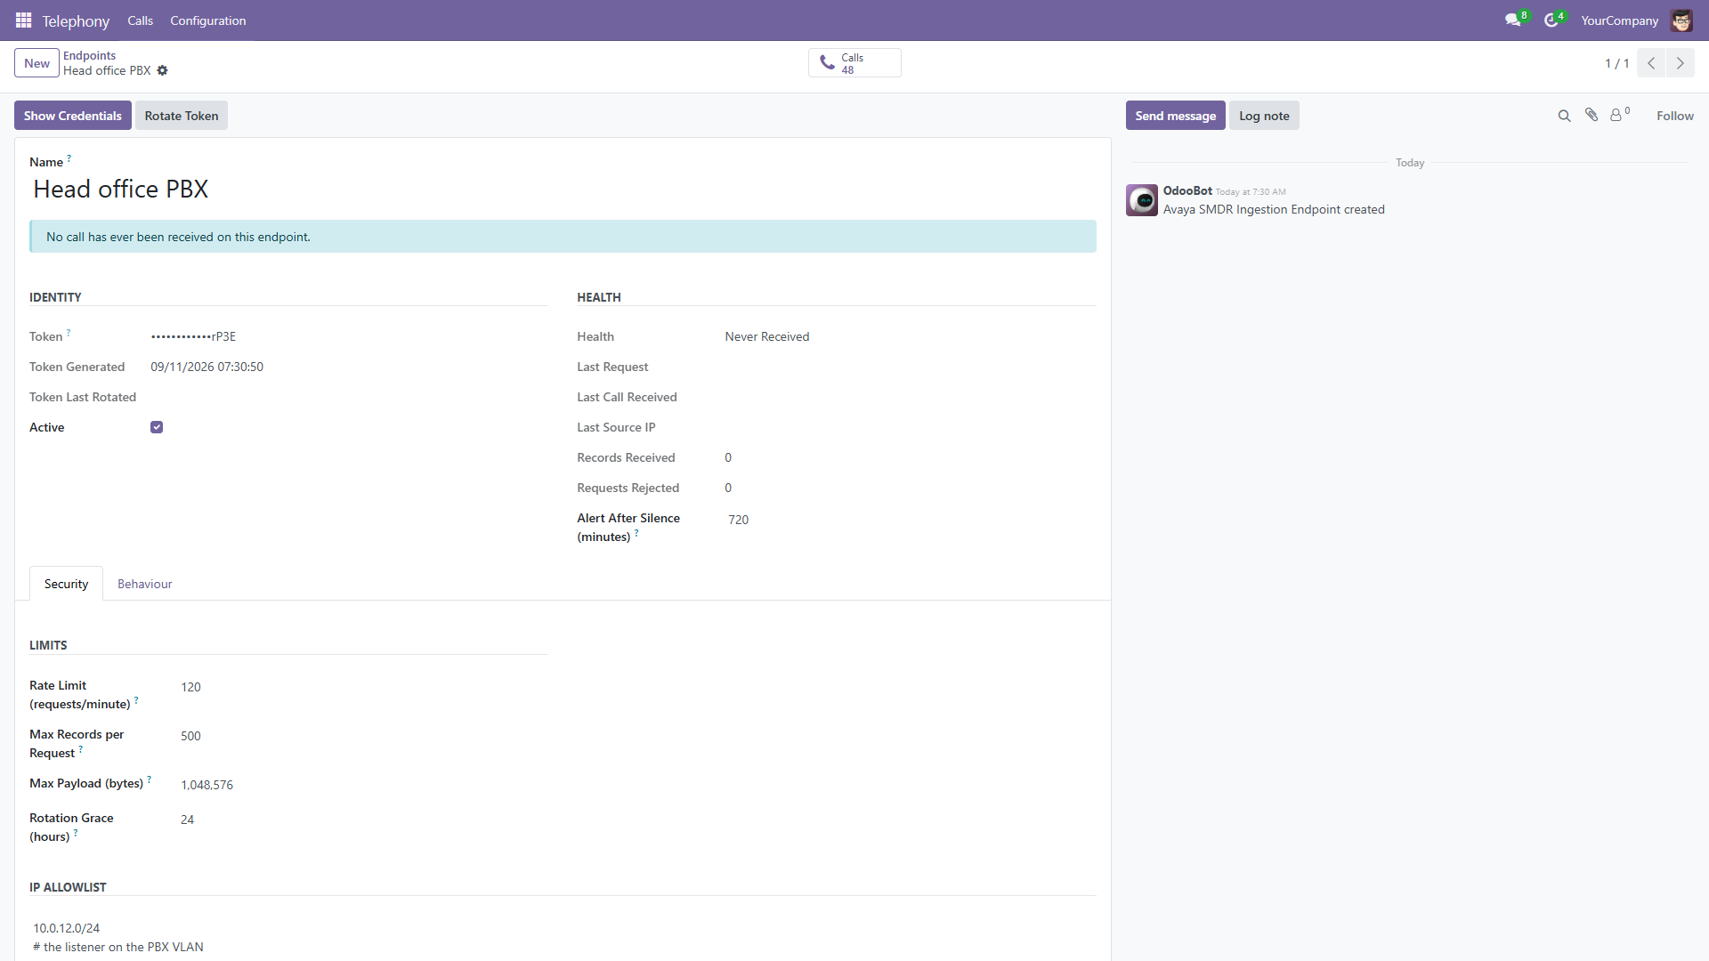Screen dimensions: 1709x961
Task: Click the OdooBot author name
Action: [x=1187, y=190]
